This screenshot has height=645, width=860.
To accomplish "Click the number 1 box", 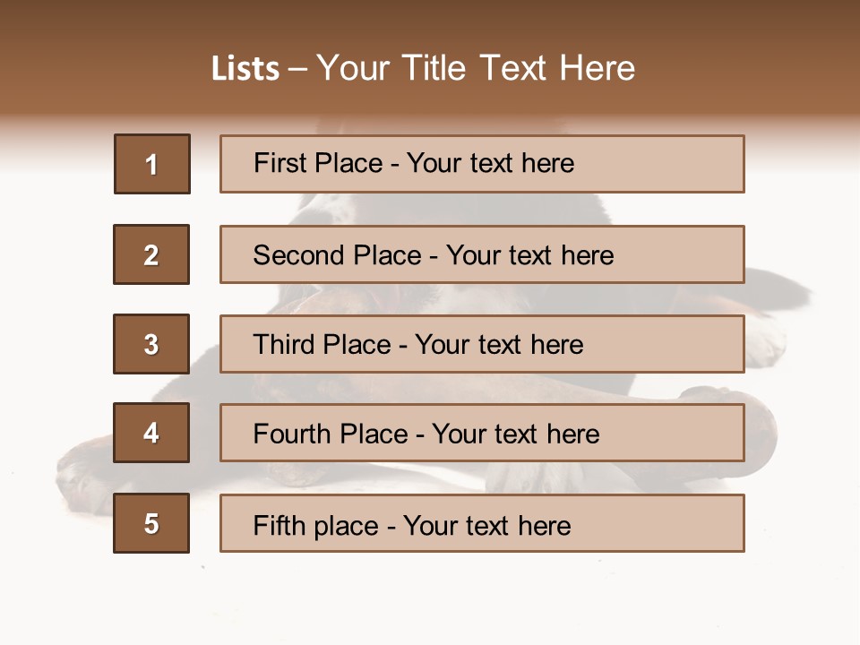I will [x=152, y=164].
